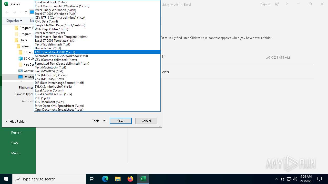Select DIF (Data Interchange Format)

97,83
